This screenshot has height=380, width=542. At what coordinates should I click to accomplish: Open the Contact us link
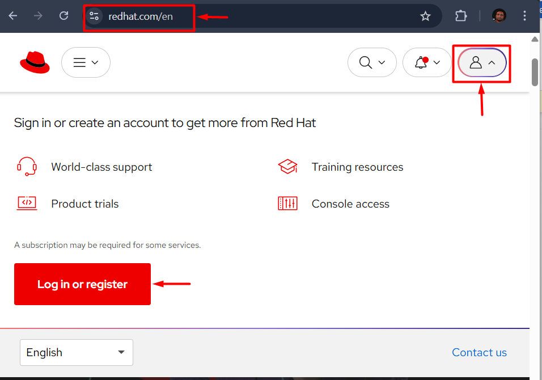pos(479,352)
